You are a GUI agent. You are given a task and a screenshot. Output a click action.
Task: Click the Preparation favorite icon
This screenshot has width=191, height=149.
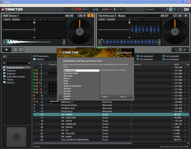point(35,56)
